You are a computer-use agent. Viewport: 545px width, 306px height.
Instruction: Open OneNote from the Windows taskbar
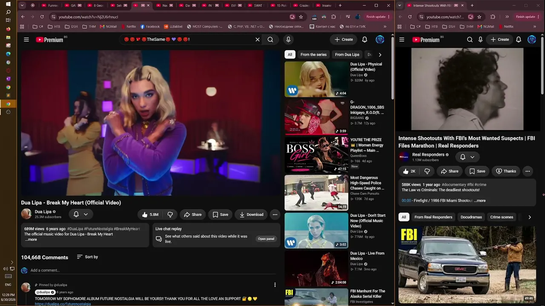(x=8, y=79)
